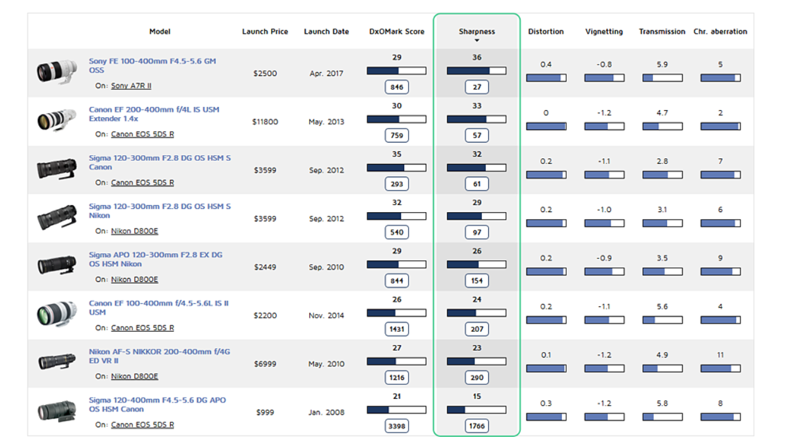Open Canon EOS 5DS R link under Sigma S Canon

pyautogui.click(x=143, y=182)
